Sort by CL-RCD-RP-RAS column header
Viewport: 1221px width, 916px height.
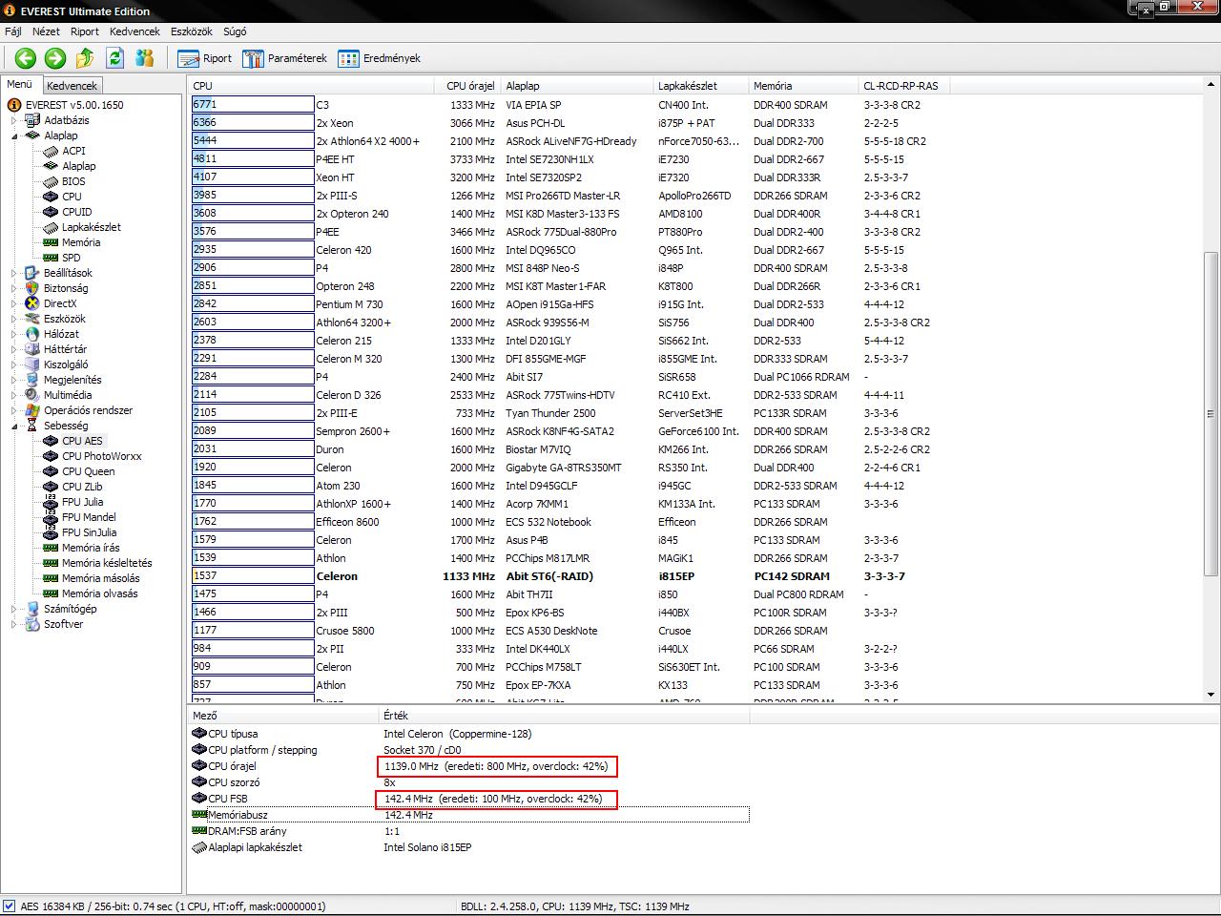point(903,86)
